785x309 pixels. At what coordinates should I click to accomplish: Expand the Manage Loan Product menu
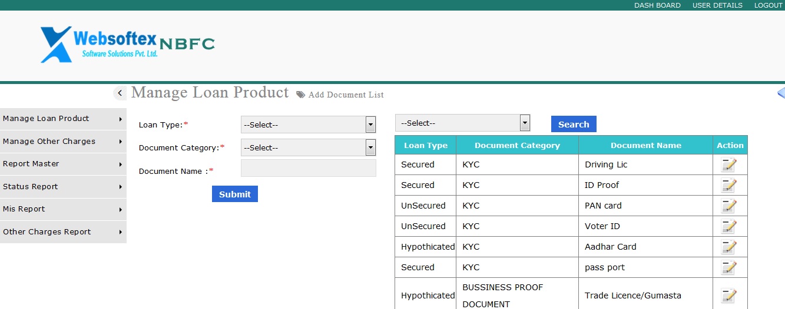coord(63,119)
